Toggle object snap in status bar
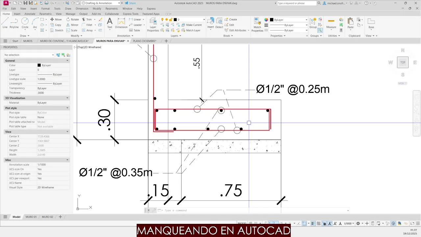Viewport: 421px width, 237px height. pyautogui.click(x=305, y=224)
